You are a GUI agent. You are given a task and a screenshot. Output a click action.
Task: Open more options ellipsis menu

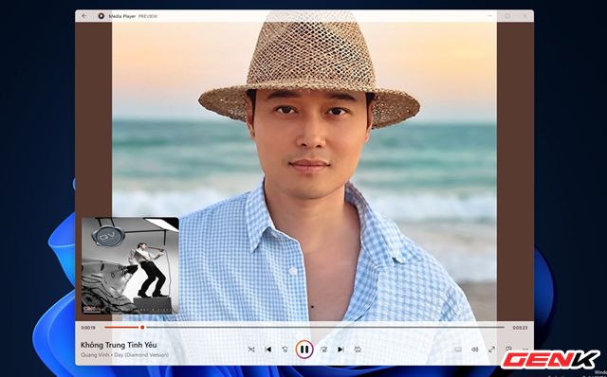pyautogui.click(x=525, y=350)
